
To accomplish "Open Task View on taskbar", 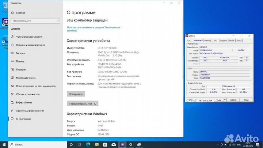I will (80, 144).
